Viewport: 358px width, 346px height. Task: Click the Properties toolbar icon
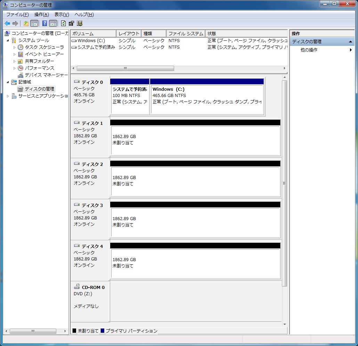[x=71, y=24]
